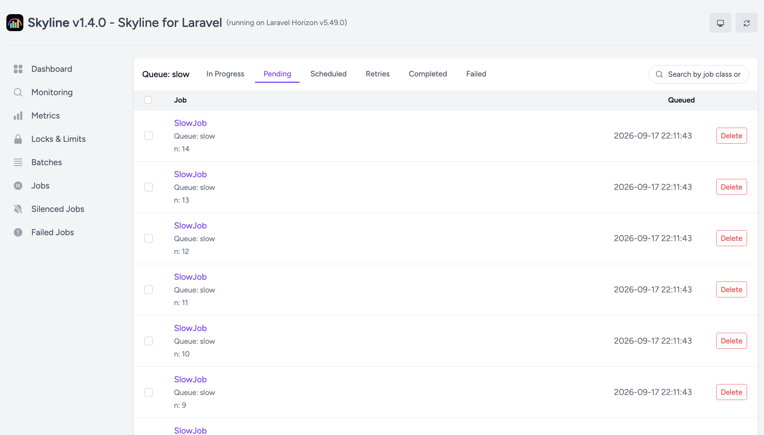Check the box for SlowJob n: 13
This screenshot has height=435, width=764.
[x=149, y=187]
